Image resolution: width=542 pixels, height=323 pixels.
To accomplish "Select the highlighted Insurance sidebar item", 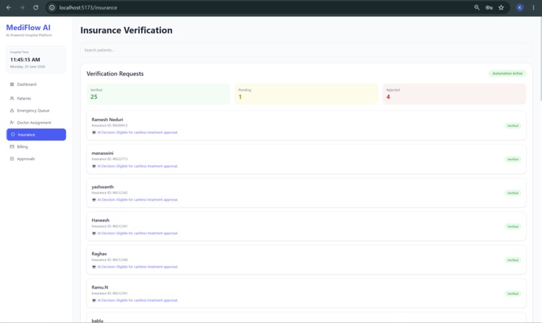I will coord(36,135).
